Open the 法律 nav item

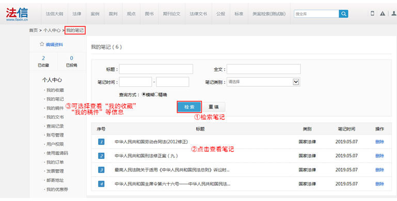click(77, 14)
